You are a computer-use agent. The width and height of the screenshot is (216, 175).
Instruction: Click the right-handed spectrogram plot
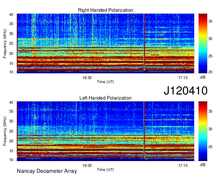coord(105,43)
